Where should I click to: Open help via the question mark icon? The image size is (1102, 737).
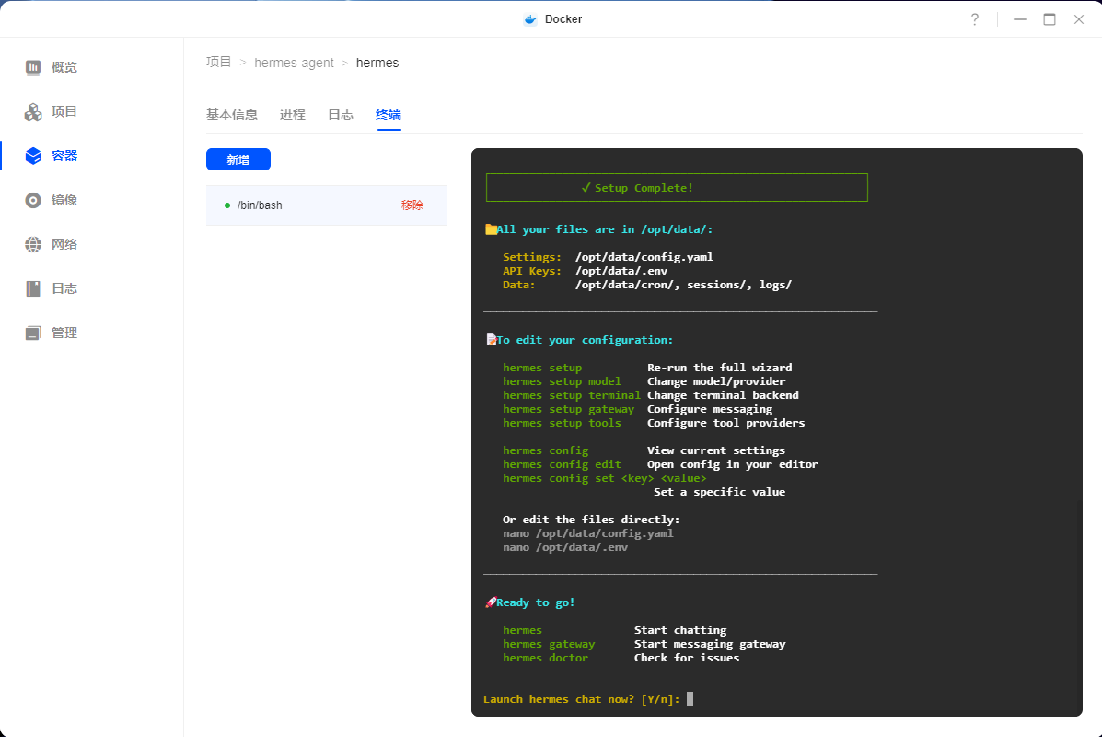(x=975, y=19)
